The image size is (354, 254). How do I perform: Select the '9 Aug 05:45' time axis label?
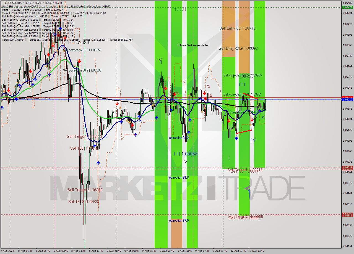(x=149, y=251)
